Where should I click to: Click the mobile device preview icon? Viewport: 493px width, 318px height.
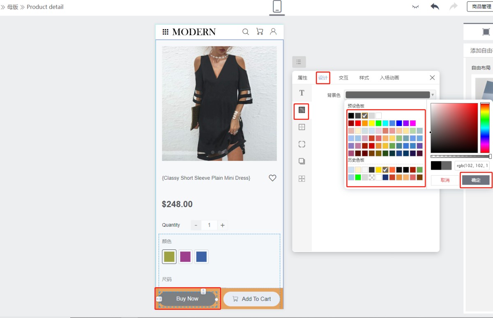coord(277,7)
